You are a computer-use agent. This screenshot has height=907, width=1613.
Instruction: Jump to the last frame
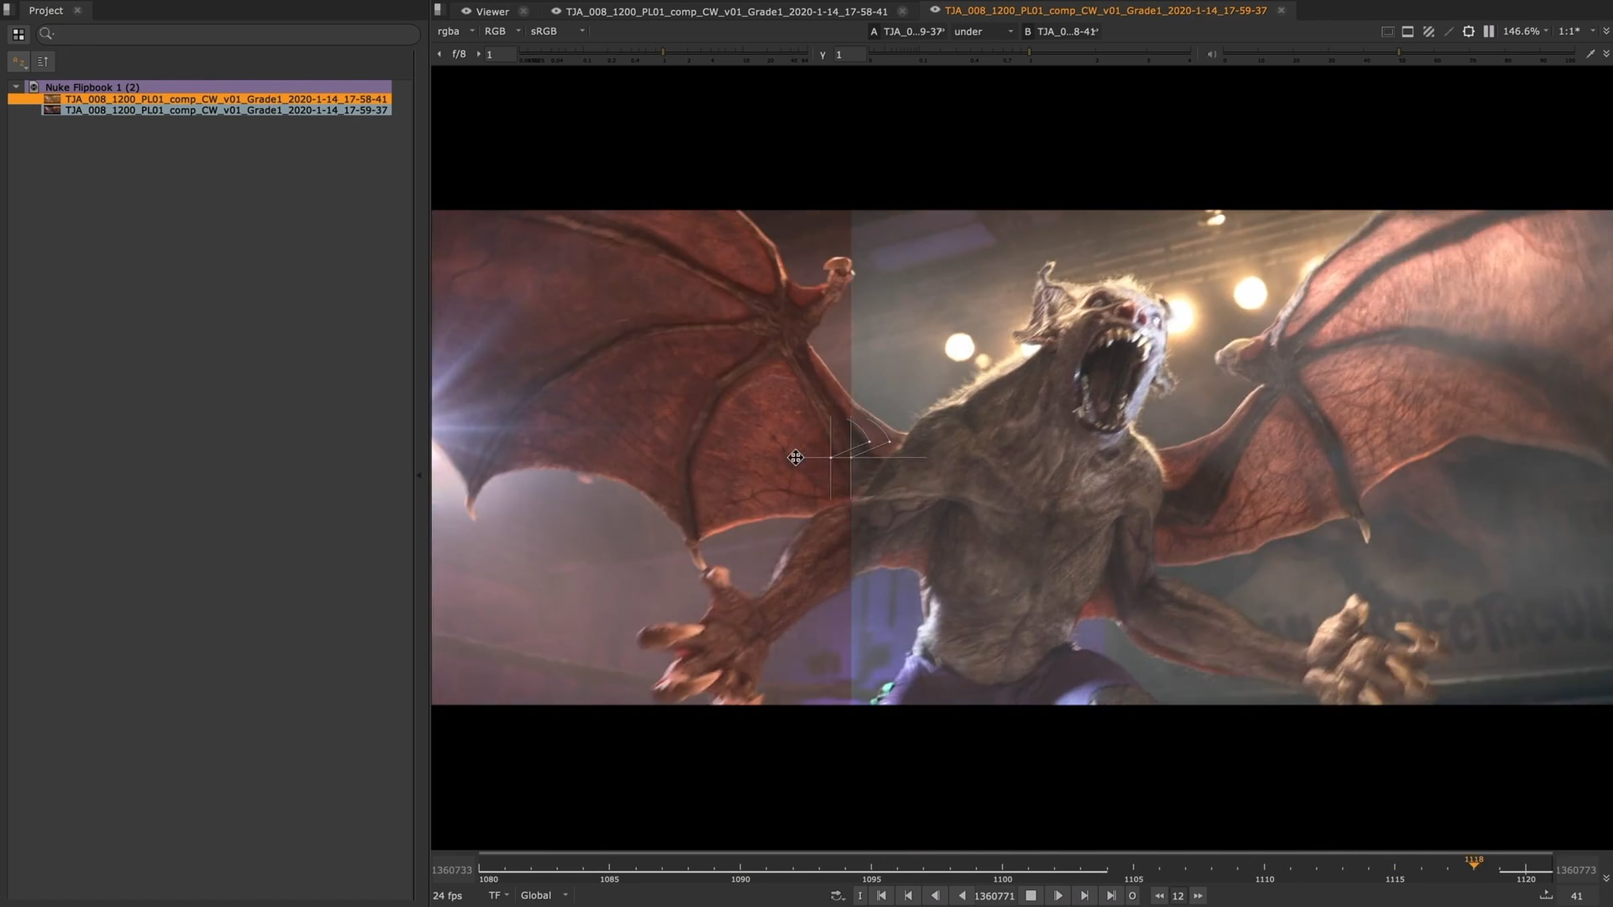1111,896
